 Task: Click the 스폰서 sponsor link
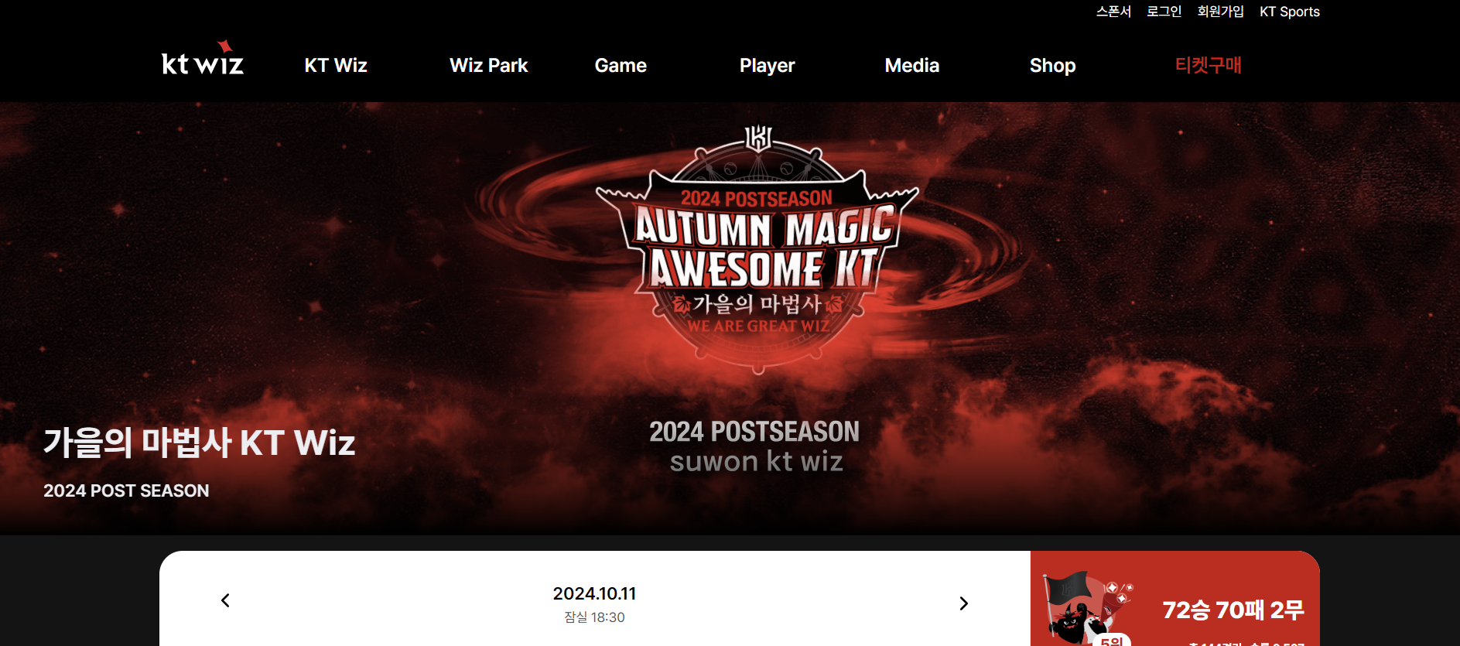(x=1113, y=12)
